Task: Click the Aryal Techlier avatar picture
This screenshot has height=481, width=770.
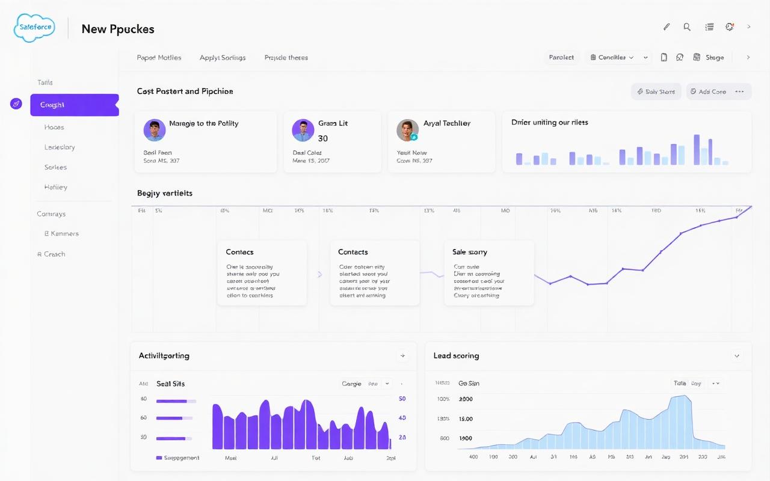Action: pos(408,130)
